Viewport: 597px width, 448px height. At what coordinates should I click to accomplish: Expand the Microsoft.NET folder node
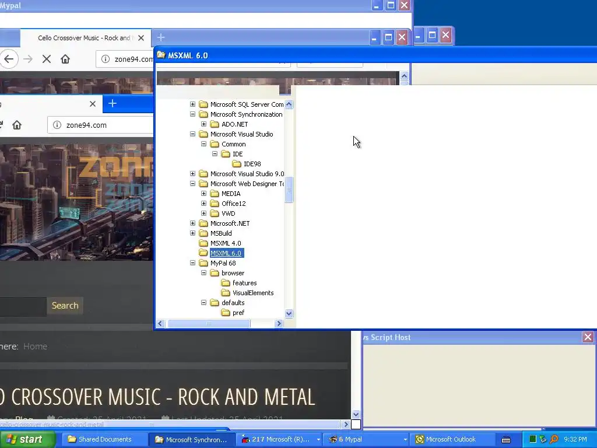[192, 223]
